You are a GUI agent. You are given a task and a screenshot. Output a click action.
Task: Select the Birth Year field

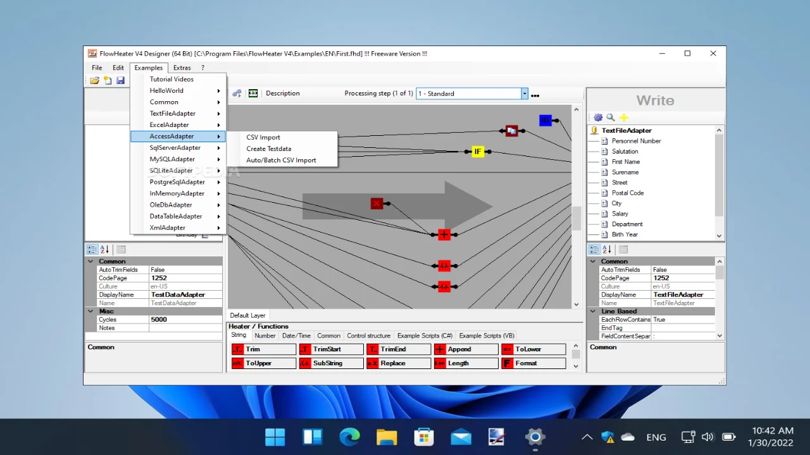click(625, 234)
